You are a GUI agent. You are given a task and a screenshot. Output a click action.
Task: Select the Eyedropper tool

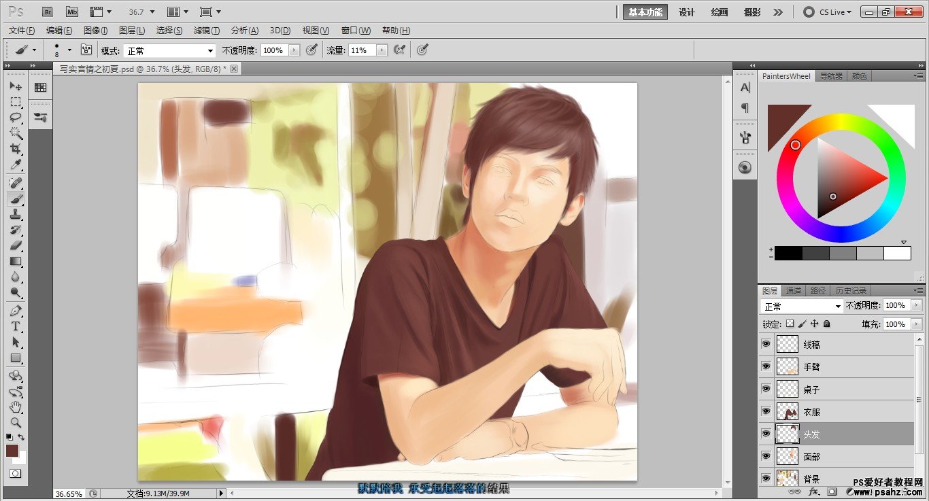(16, 165)
